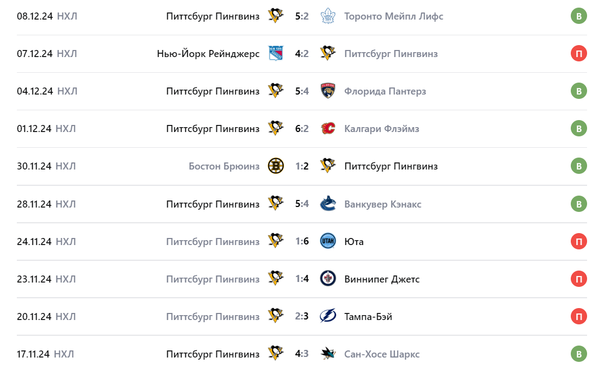Click the San Jose Sharks logo
Viewport: 605px width, 370px height.
click(328, 354)
